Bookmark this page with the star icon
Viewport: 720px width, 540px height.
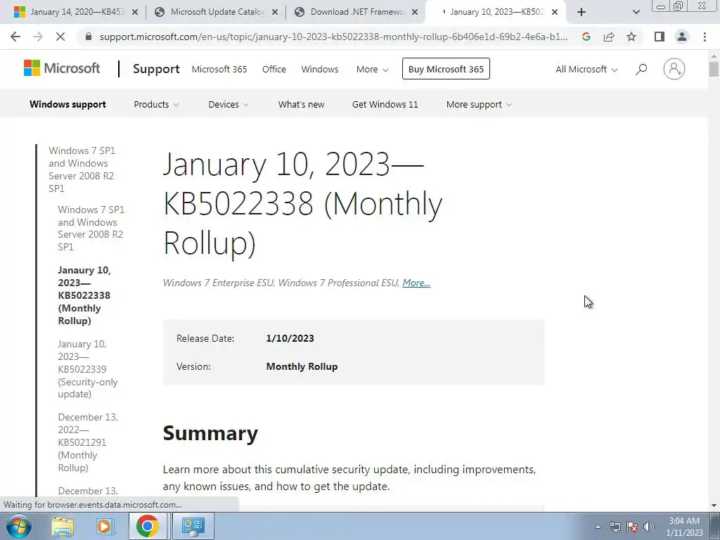(x=631, y=37)
